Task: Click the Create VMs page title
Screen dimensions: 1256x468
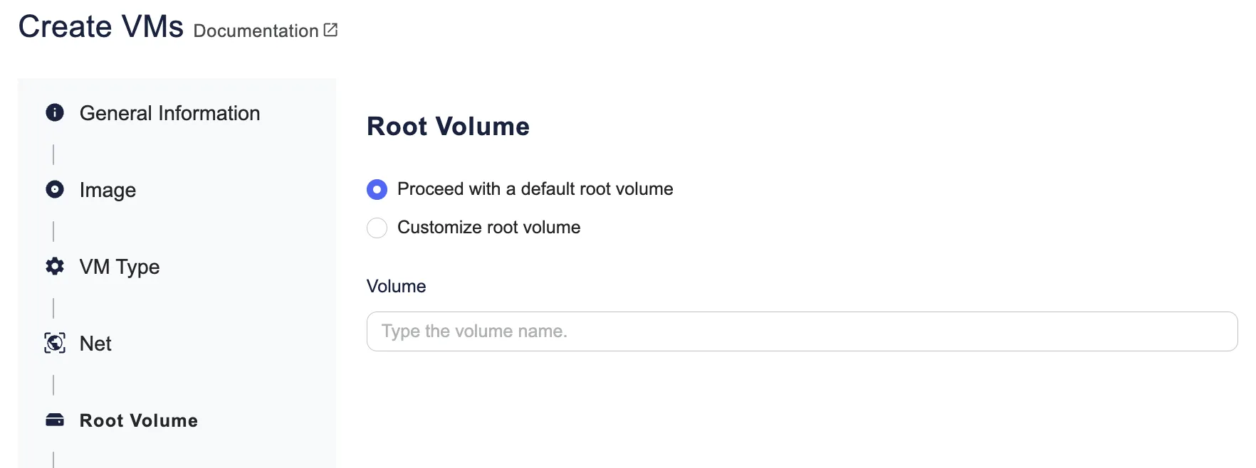Action: [x=100, y=26]
